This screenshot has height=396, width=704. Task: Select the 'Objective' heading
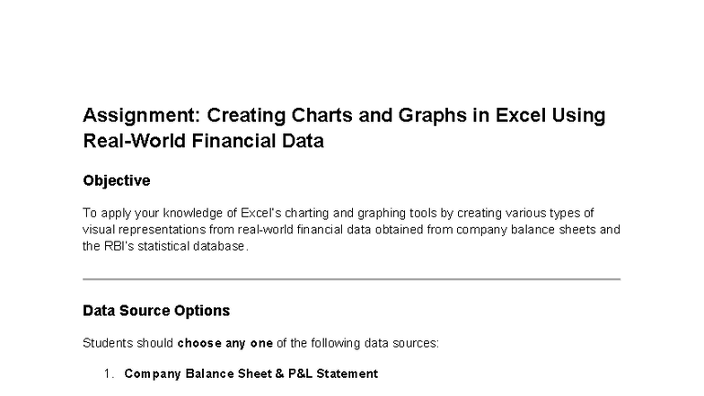[x=117, y=181]
